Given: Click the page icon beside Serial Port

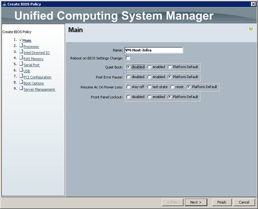Looking at the screenshot, I should coord(21,63).
